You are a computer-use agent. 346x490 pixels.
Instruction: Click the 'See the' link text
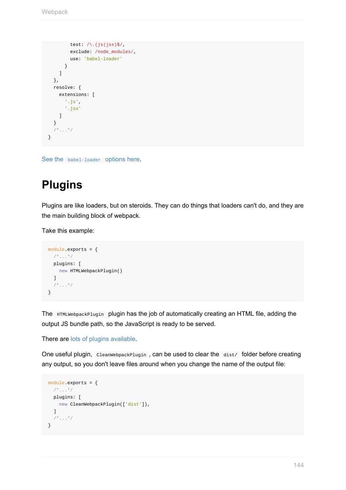[52, 159]
